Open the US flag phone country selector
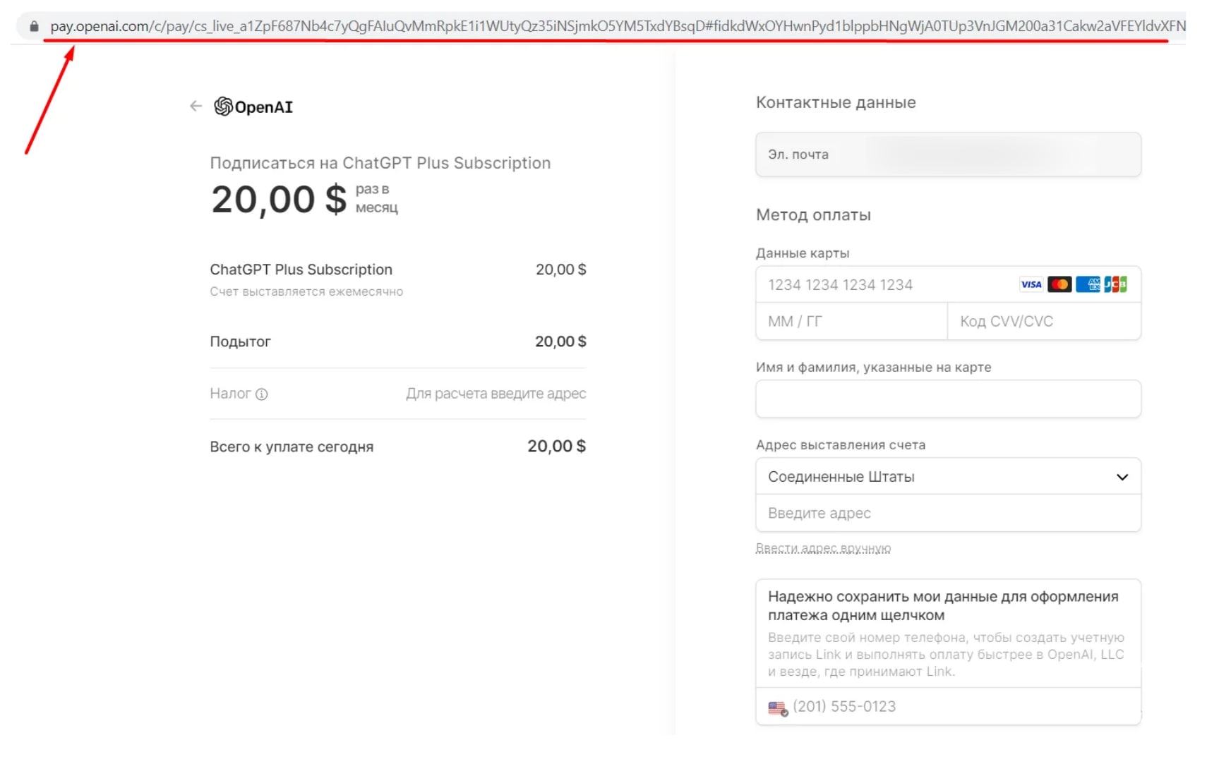 (x=778, y=708)
